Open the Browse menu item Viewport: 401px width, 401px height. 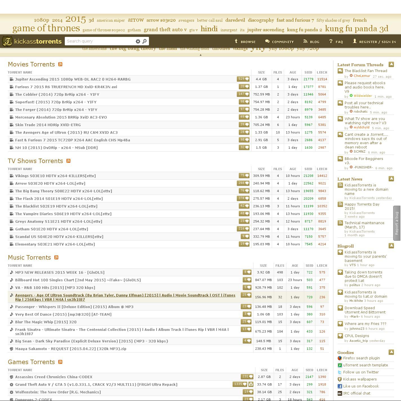[x=245, y=42]
